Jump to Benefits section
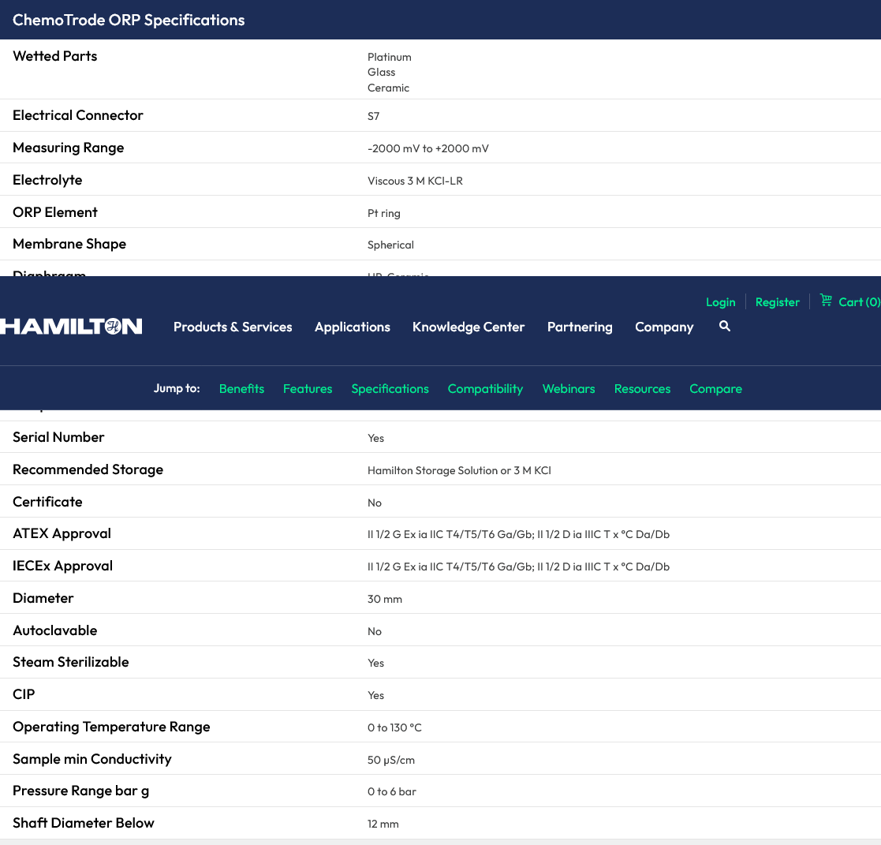The height and width of the screenshot is (845, 881). (241, 388)
